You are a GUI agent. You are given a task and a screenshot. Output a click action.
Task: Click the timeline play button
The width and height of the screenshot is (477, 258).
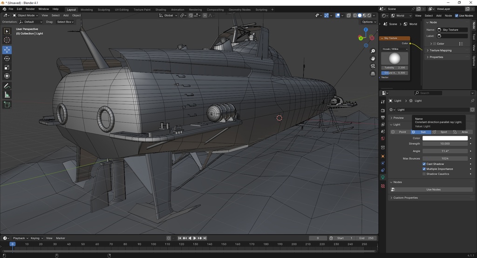pyautogui.click(x=195, y=238)
